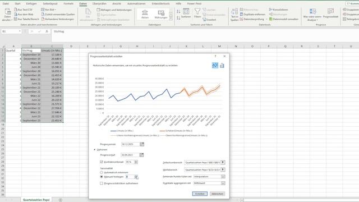Close the forecast worksheet dialog
359x202 pixels.
pos(224,56)
